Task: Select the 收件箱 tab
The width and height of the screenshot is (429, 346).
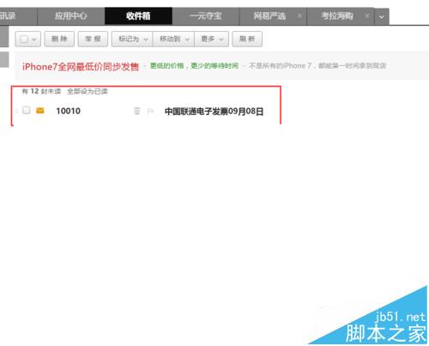Action: pos(138,16)
